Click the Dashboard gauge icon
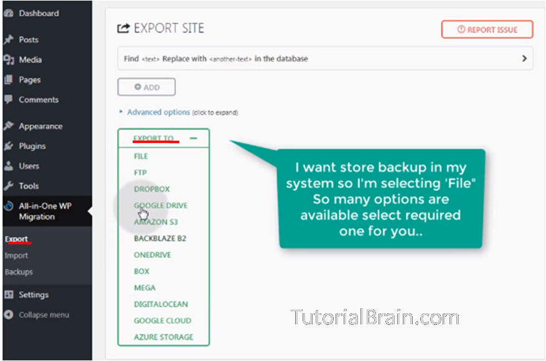Screen dimensions: 546x361 [9, 13]
